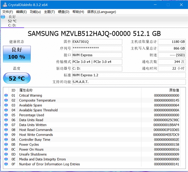The height and width of the screenshot is (172, 188).
Task: Click the firmware field showing EXA7301Q
Action: [x=97, y=42]
